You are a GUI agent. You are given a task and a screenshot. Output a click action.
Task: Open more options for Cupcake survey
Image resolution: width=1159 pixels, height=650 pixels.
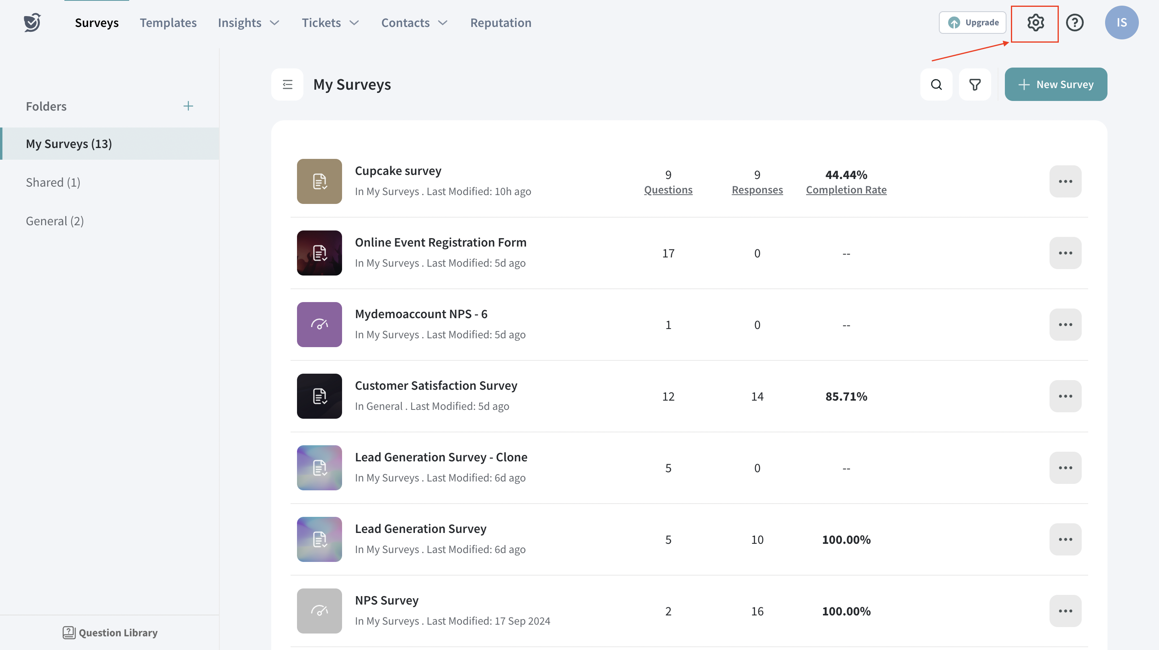(x=1065, y=181)
